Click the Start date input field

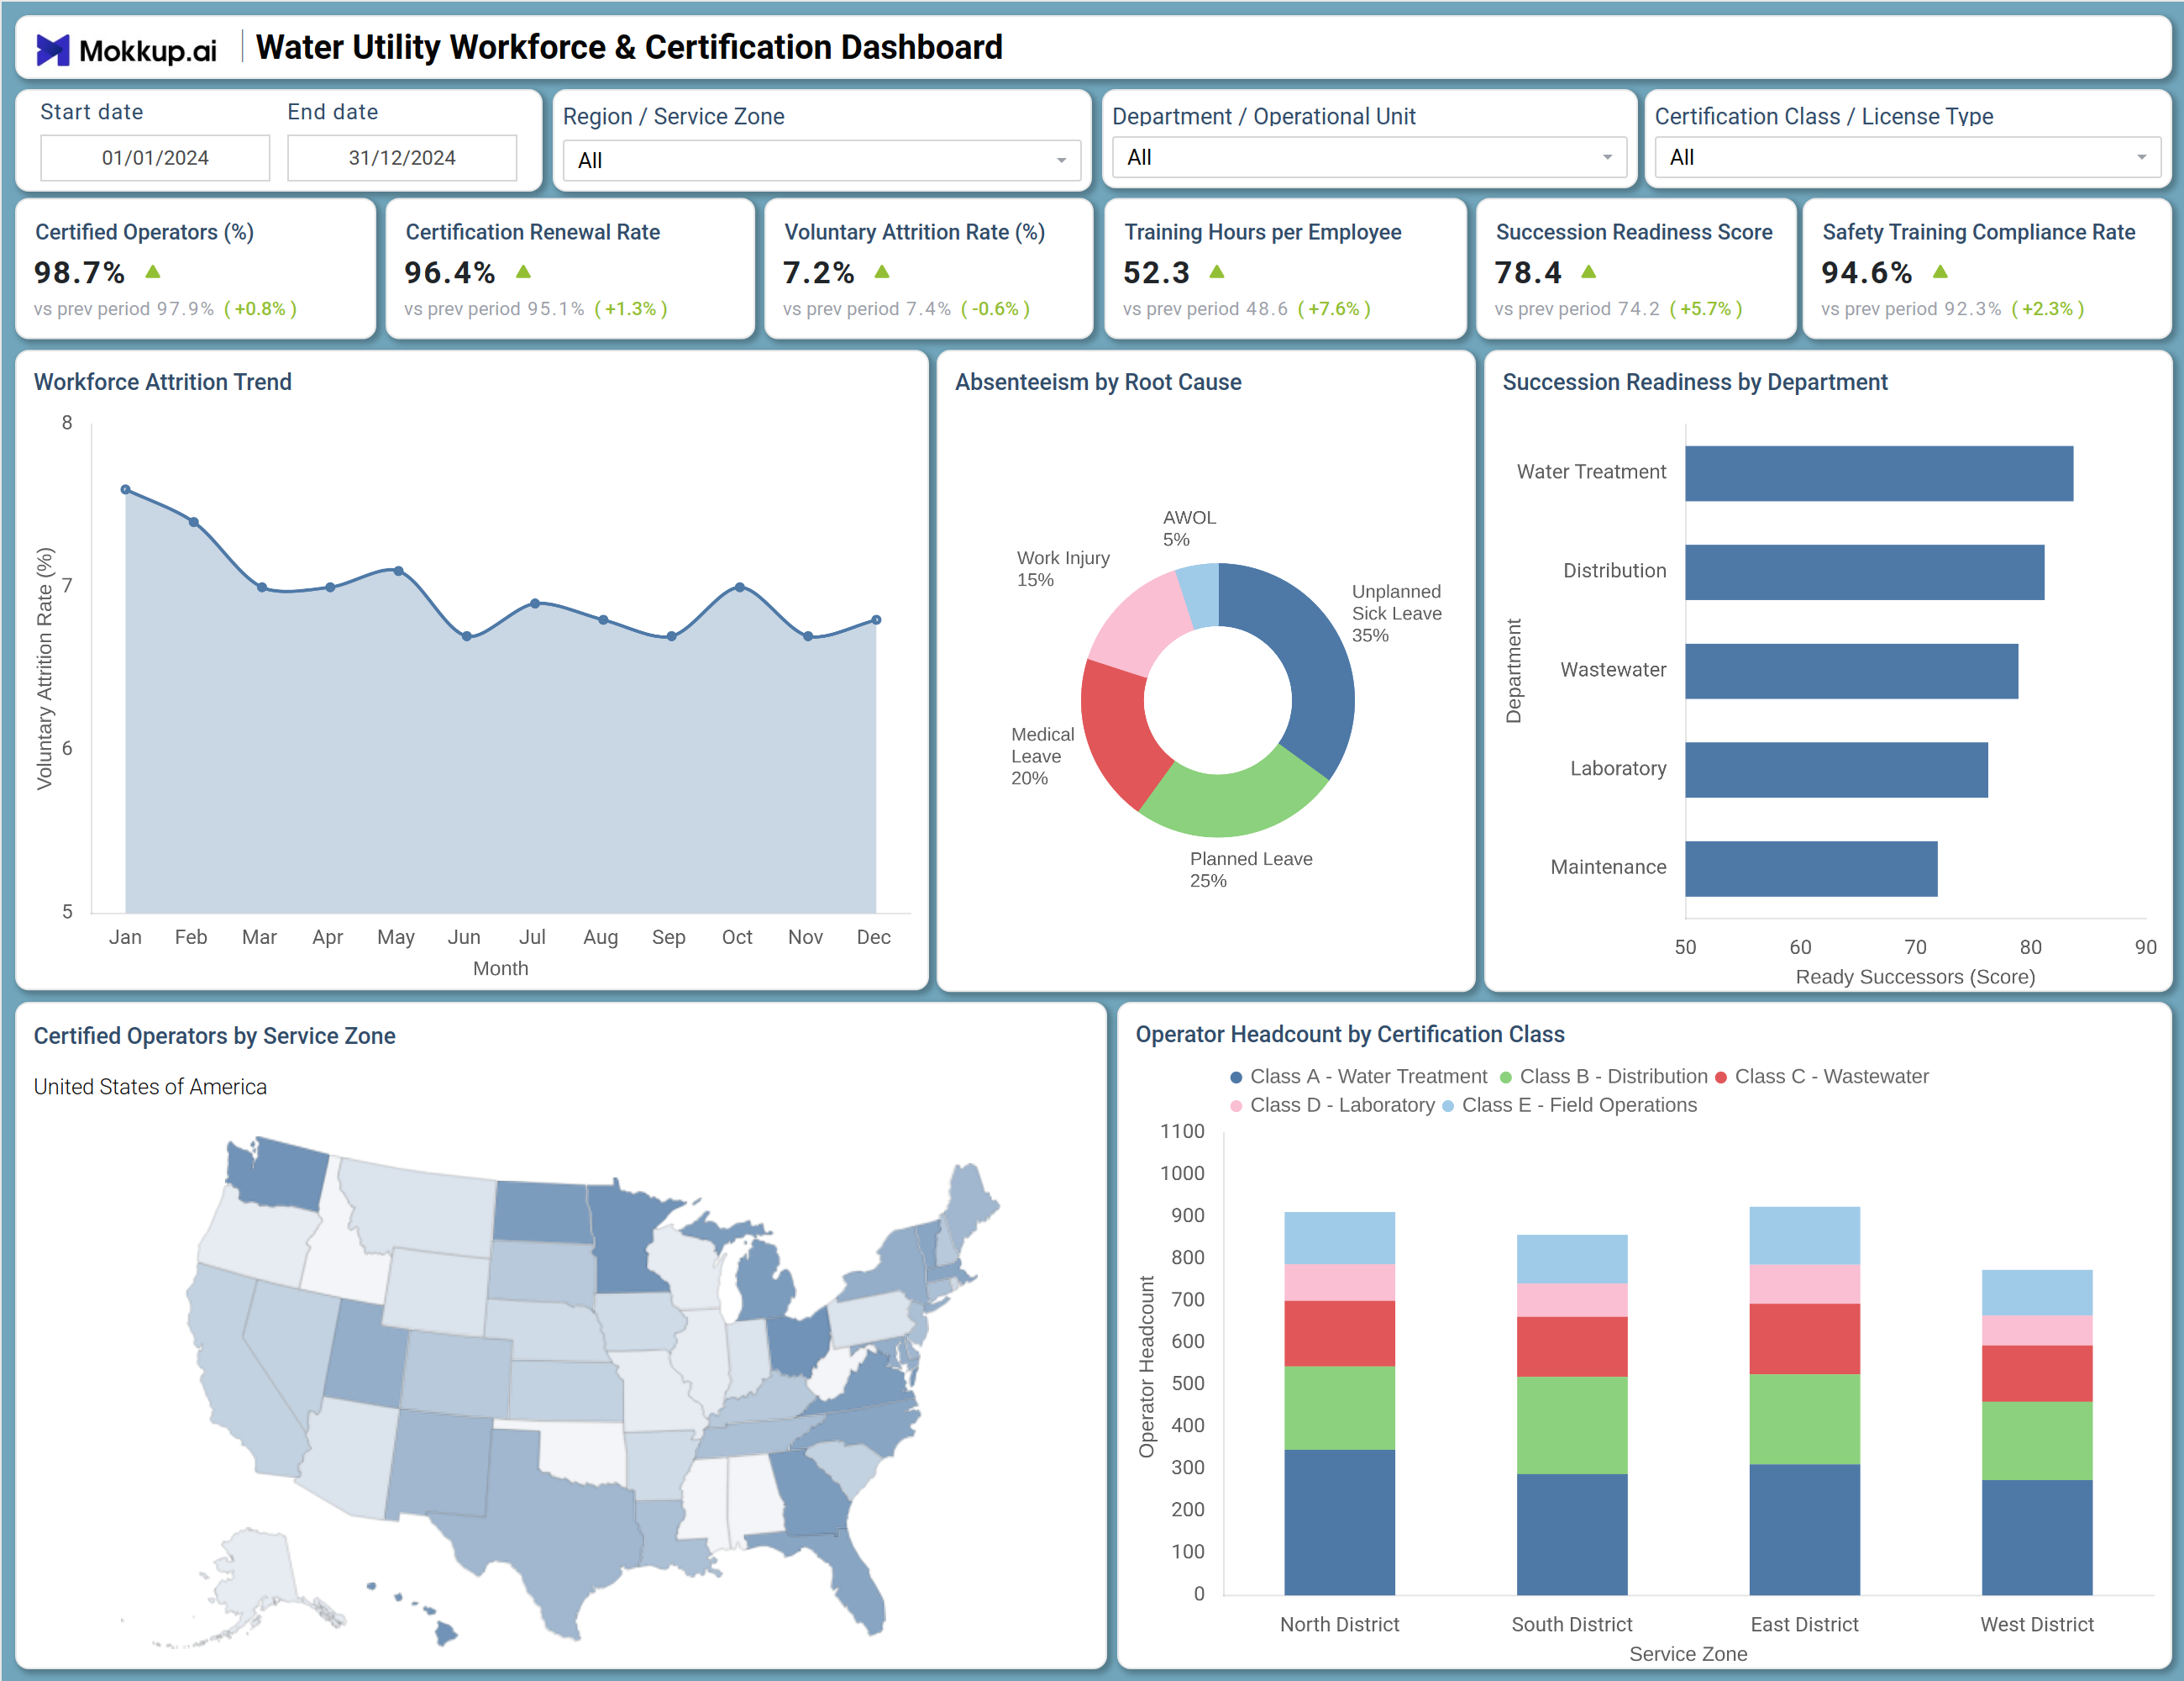pos(155,158)
